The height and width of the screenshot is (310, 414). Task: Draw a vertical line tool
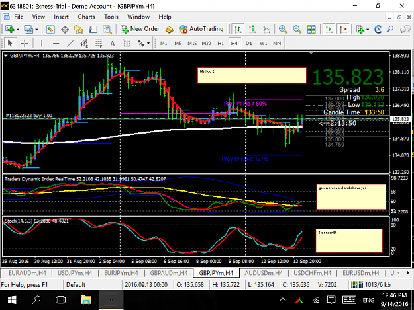(41, 43)
